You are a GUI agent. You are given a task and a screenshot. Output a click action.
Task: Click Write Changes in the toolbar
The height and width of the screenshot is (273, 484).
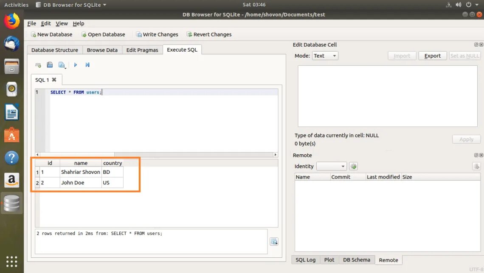coord(157,34)
